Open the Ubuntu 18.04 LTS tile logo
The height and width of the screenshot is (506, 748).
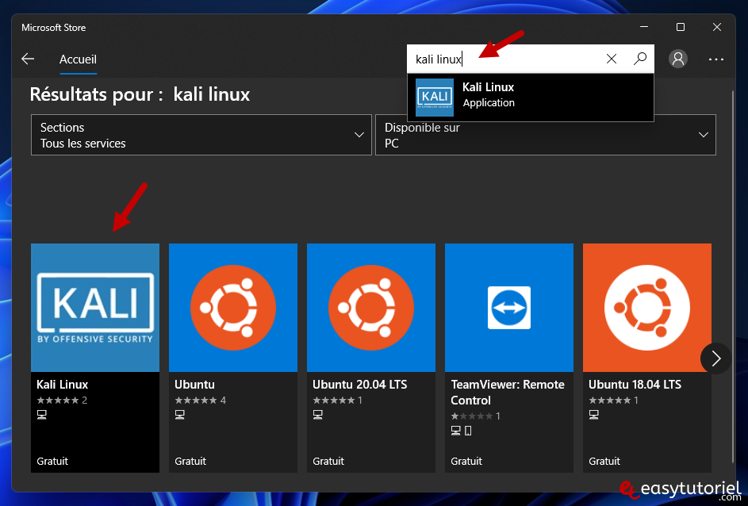(647, 308)
